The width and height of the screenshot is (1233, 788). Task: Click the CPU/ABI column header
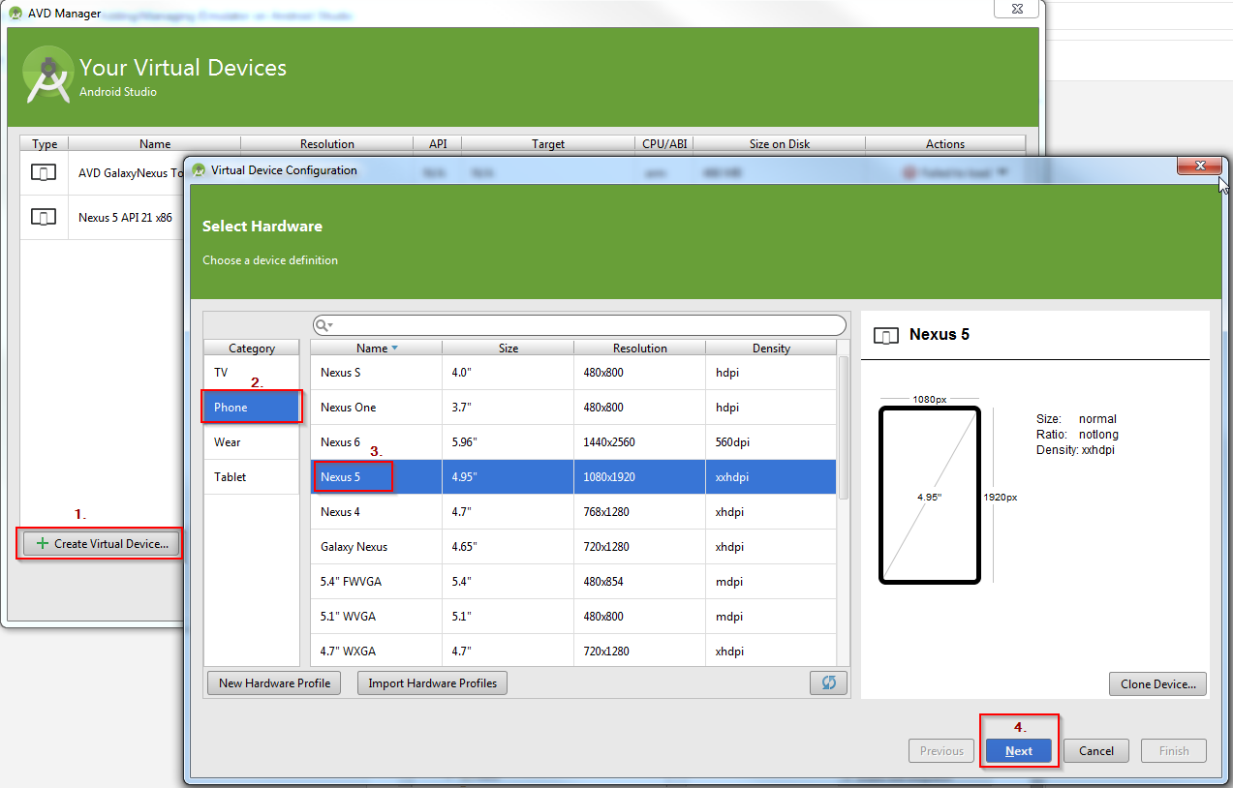pyautogui.click(x=664, y=144)
